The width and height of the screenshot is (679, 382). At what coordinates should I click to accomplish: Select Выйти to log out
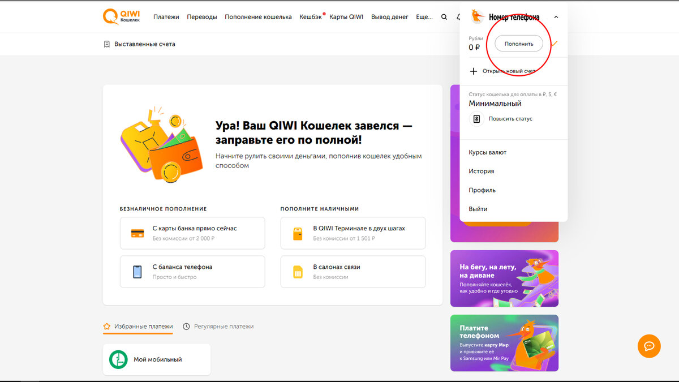pos(478,209)
